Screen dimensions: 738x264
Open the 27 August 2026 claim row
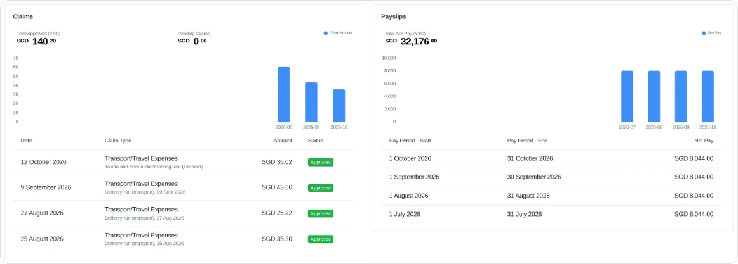coord(183,213)
